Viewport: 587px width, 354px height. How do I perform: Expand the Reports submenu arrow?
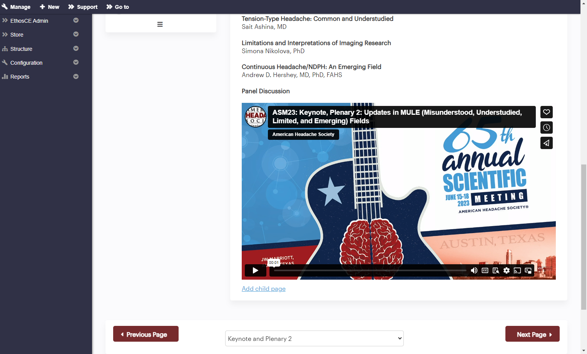click(x=76, y=77)
